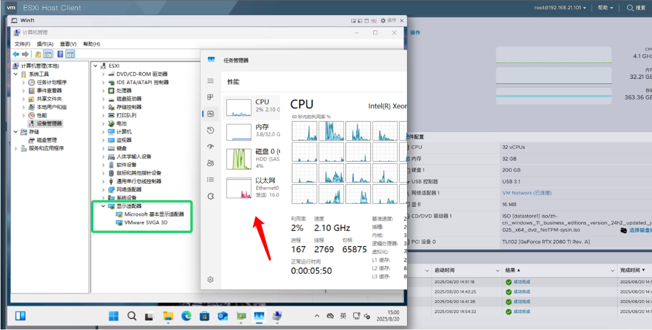
Task: Open the 帮助(H) menu in 计算机管理
Action: pyautogui.click(x=91, y=44)
